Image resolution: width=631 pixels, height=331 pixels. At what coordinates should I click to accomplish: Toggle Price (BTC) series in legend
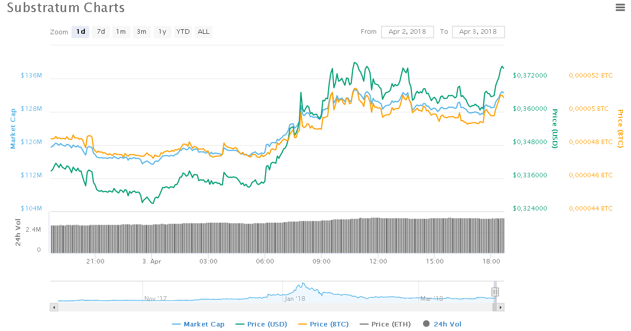tap(324, 324)
